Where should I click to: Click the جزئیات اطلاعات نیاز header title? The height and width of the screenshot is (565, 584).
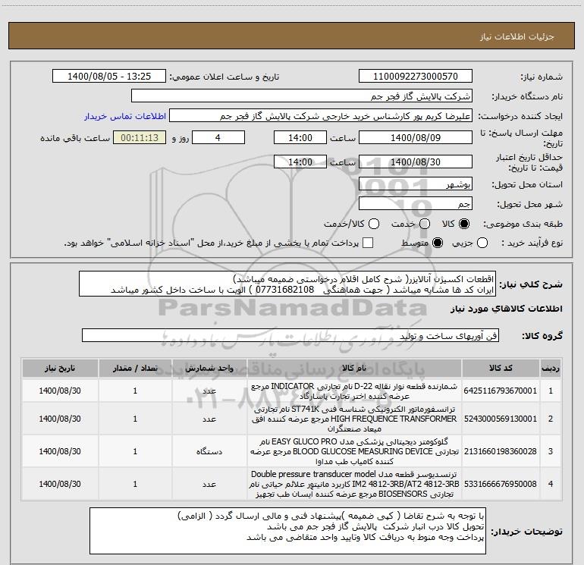(x=517, y=36)
